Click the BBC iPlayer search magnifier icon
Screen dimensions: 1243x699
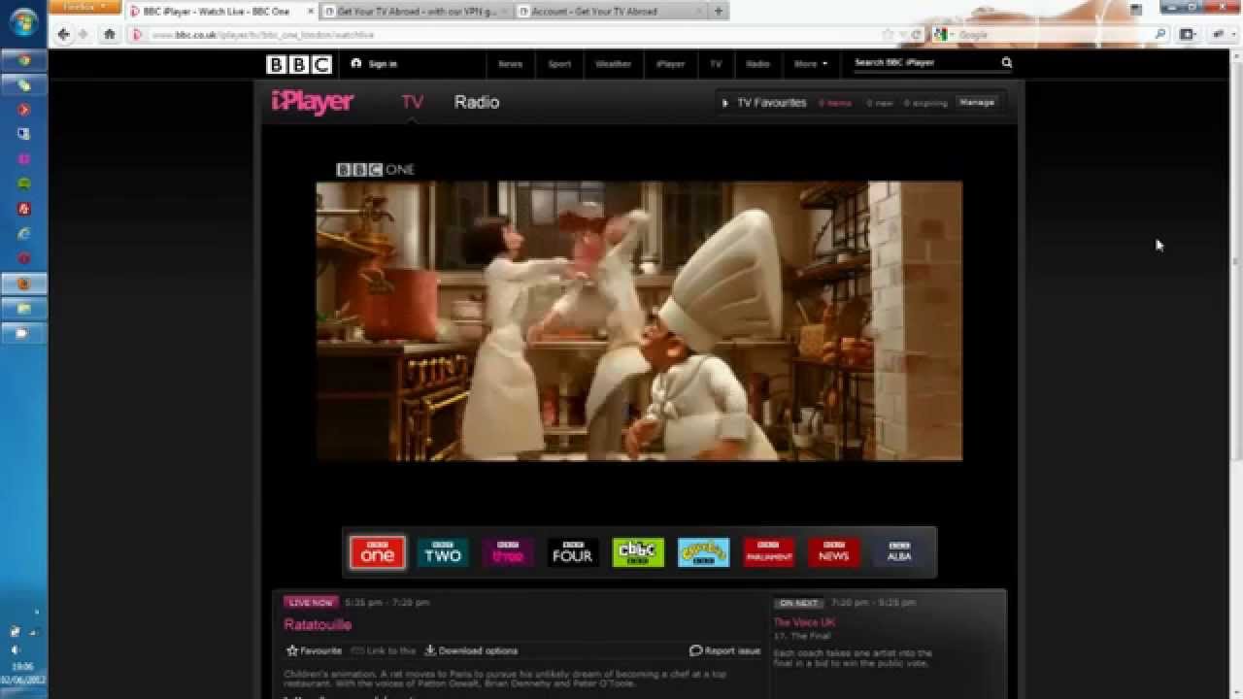(1006, 62)
